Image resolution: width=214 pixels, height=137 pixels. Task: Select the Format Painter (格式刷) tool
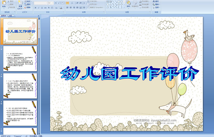[11, 7]
